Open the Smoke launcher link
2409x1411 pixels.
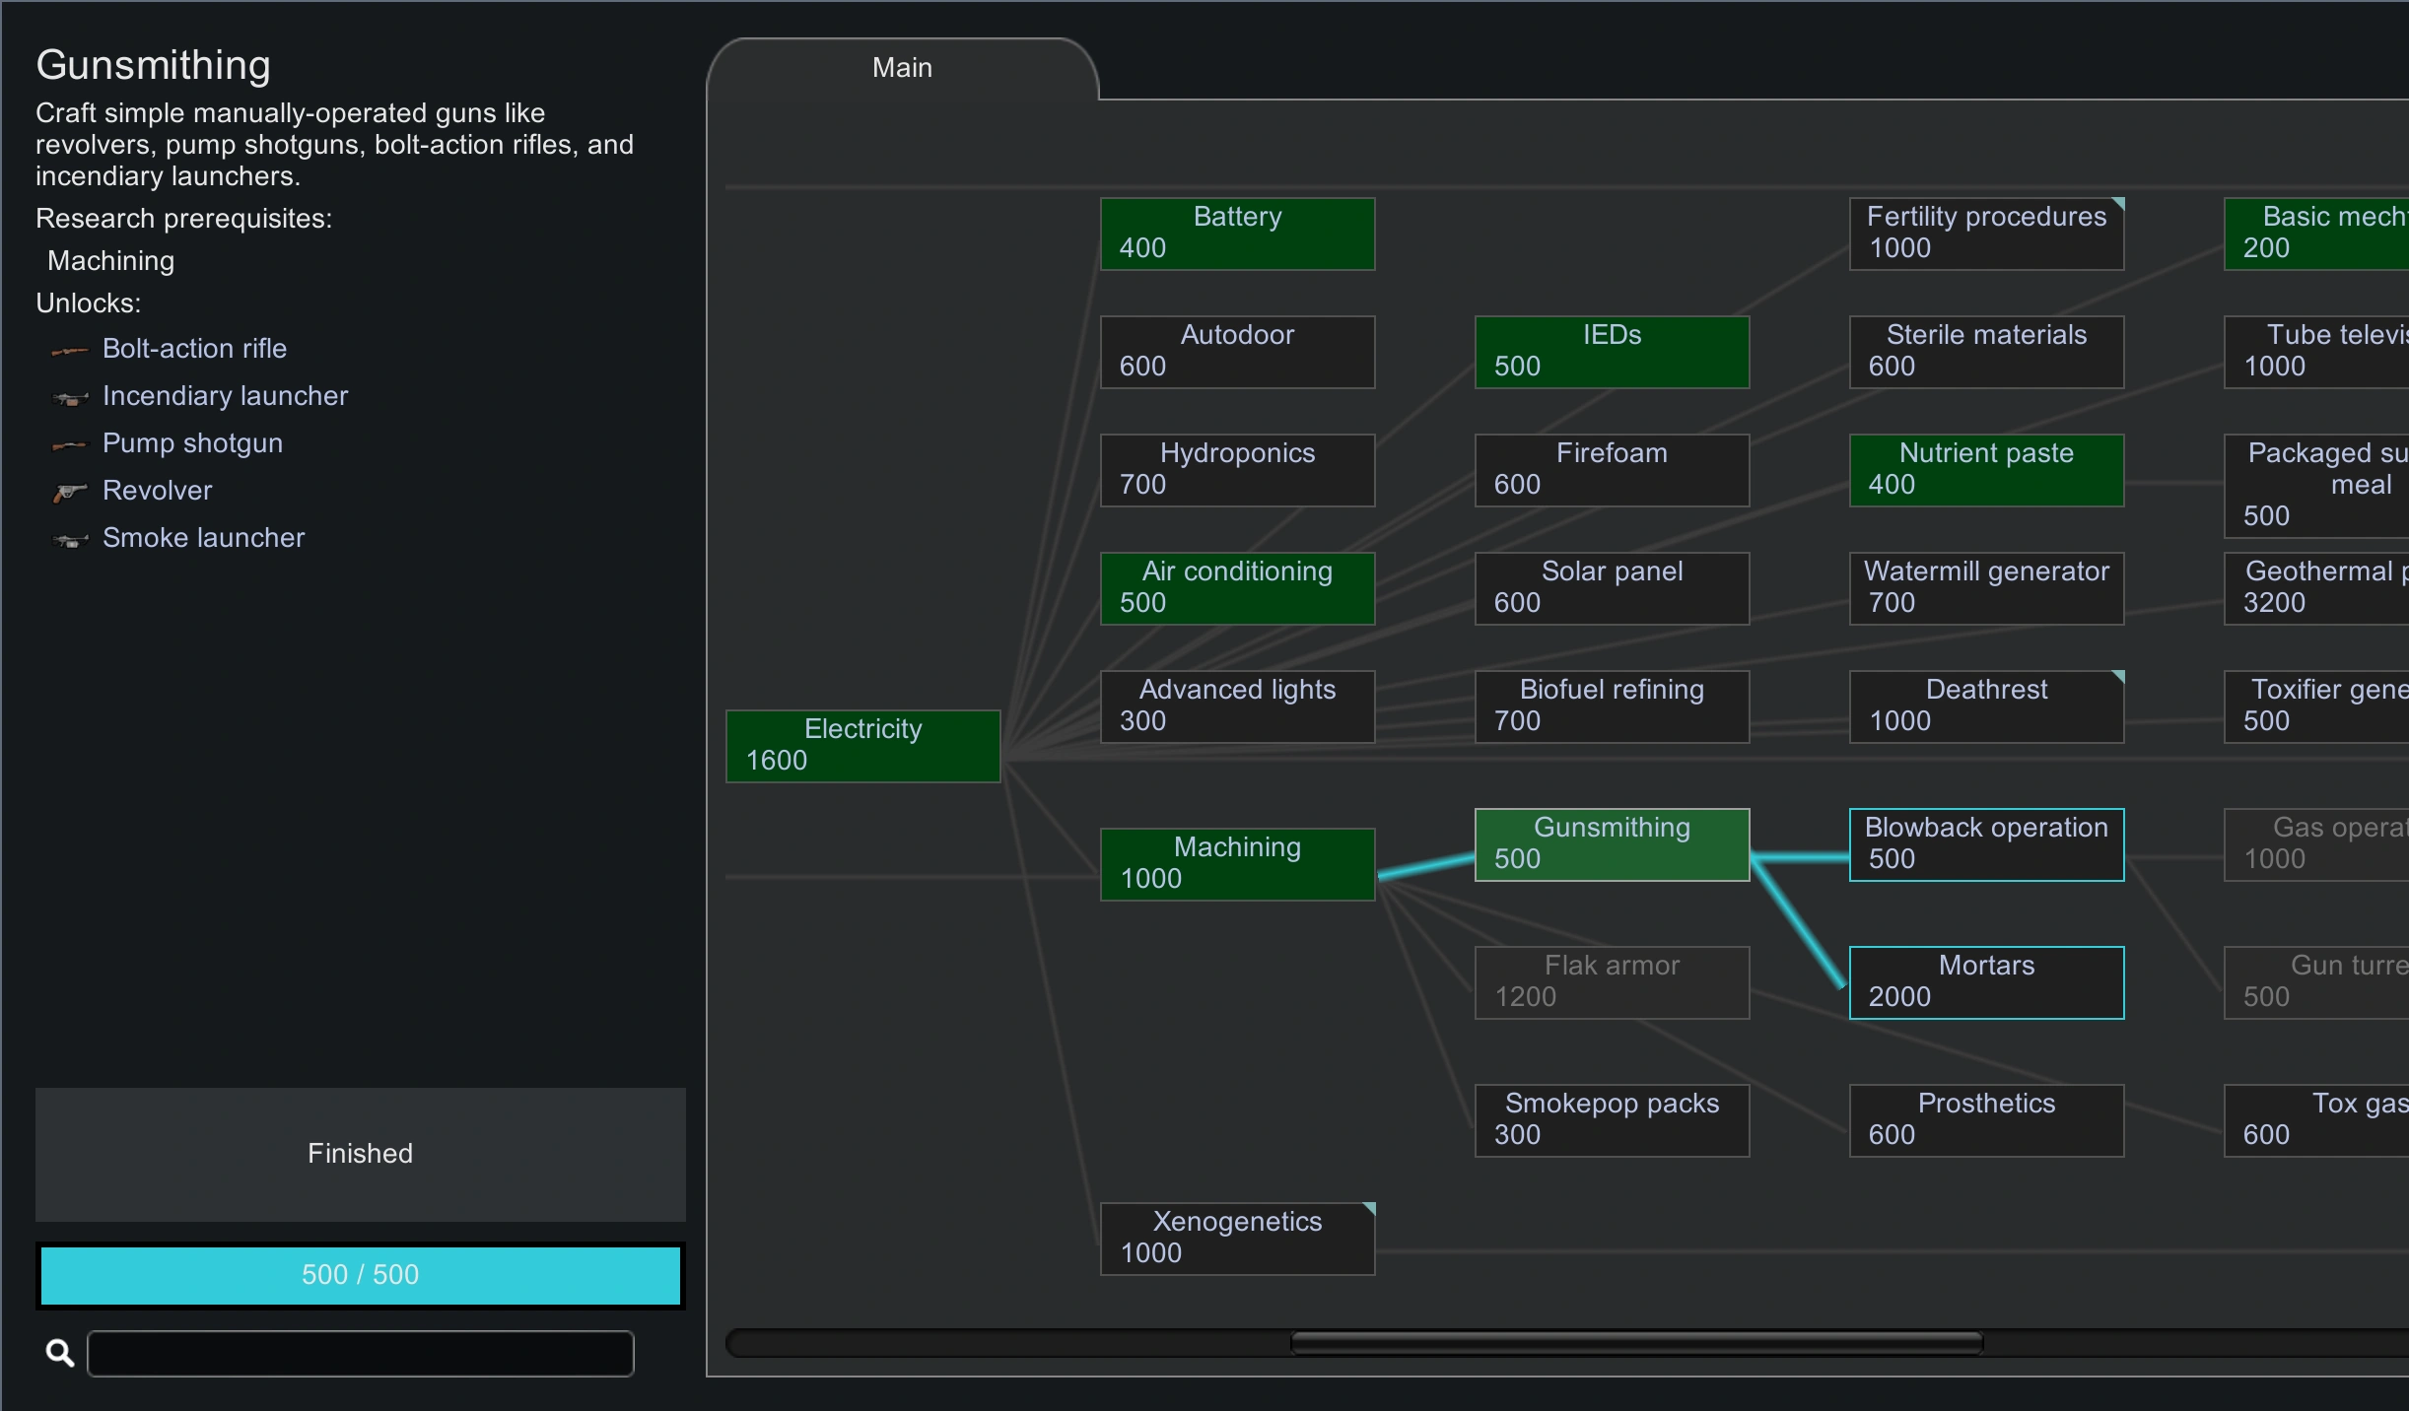tap(203, 538)
